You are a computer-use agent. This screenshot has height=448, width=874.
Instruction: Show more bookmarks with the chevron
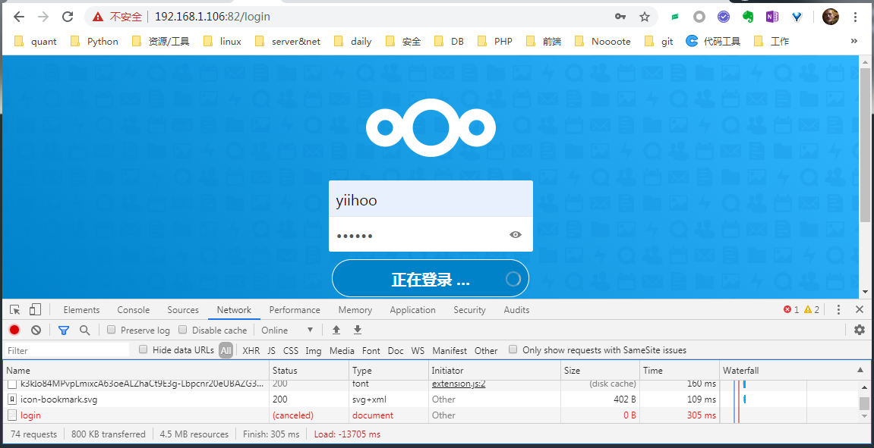click(x=854, y=41)
